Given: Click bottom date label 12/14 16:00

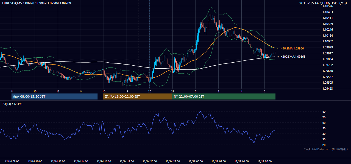Looking at the screenshot, I should tap(104, 162).
